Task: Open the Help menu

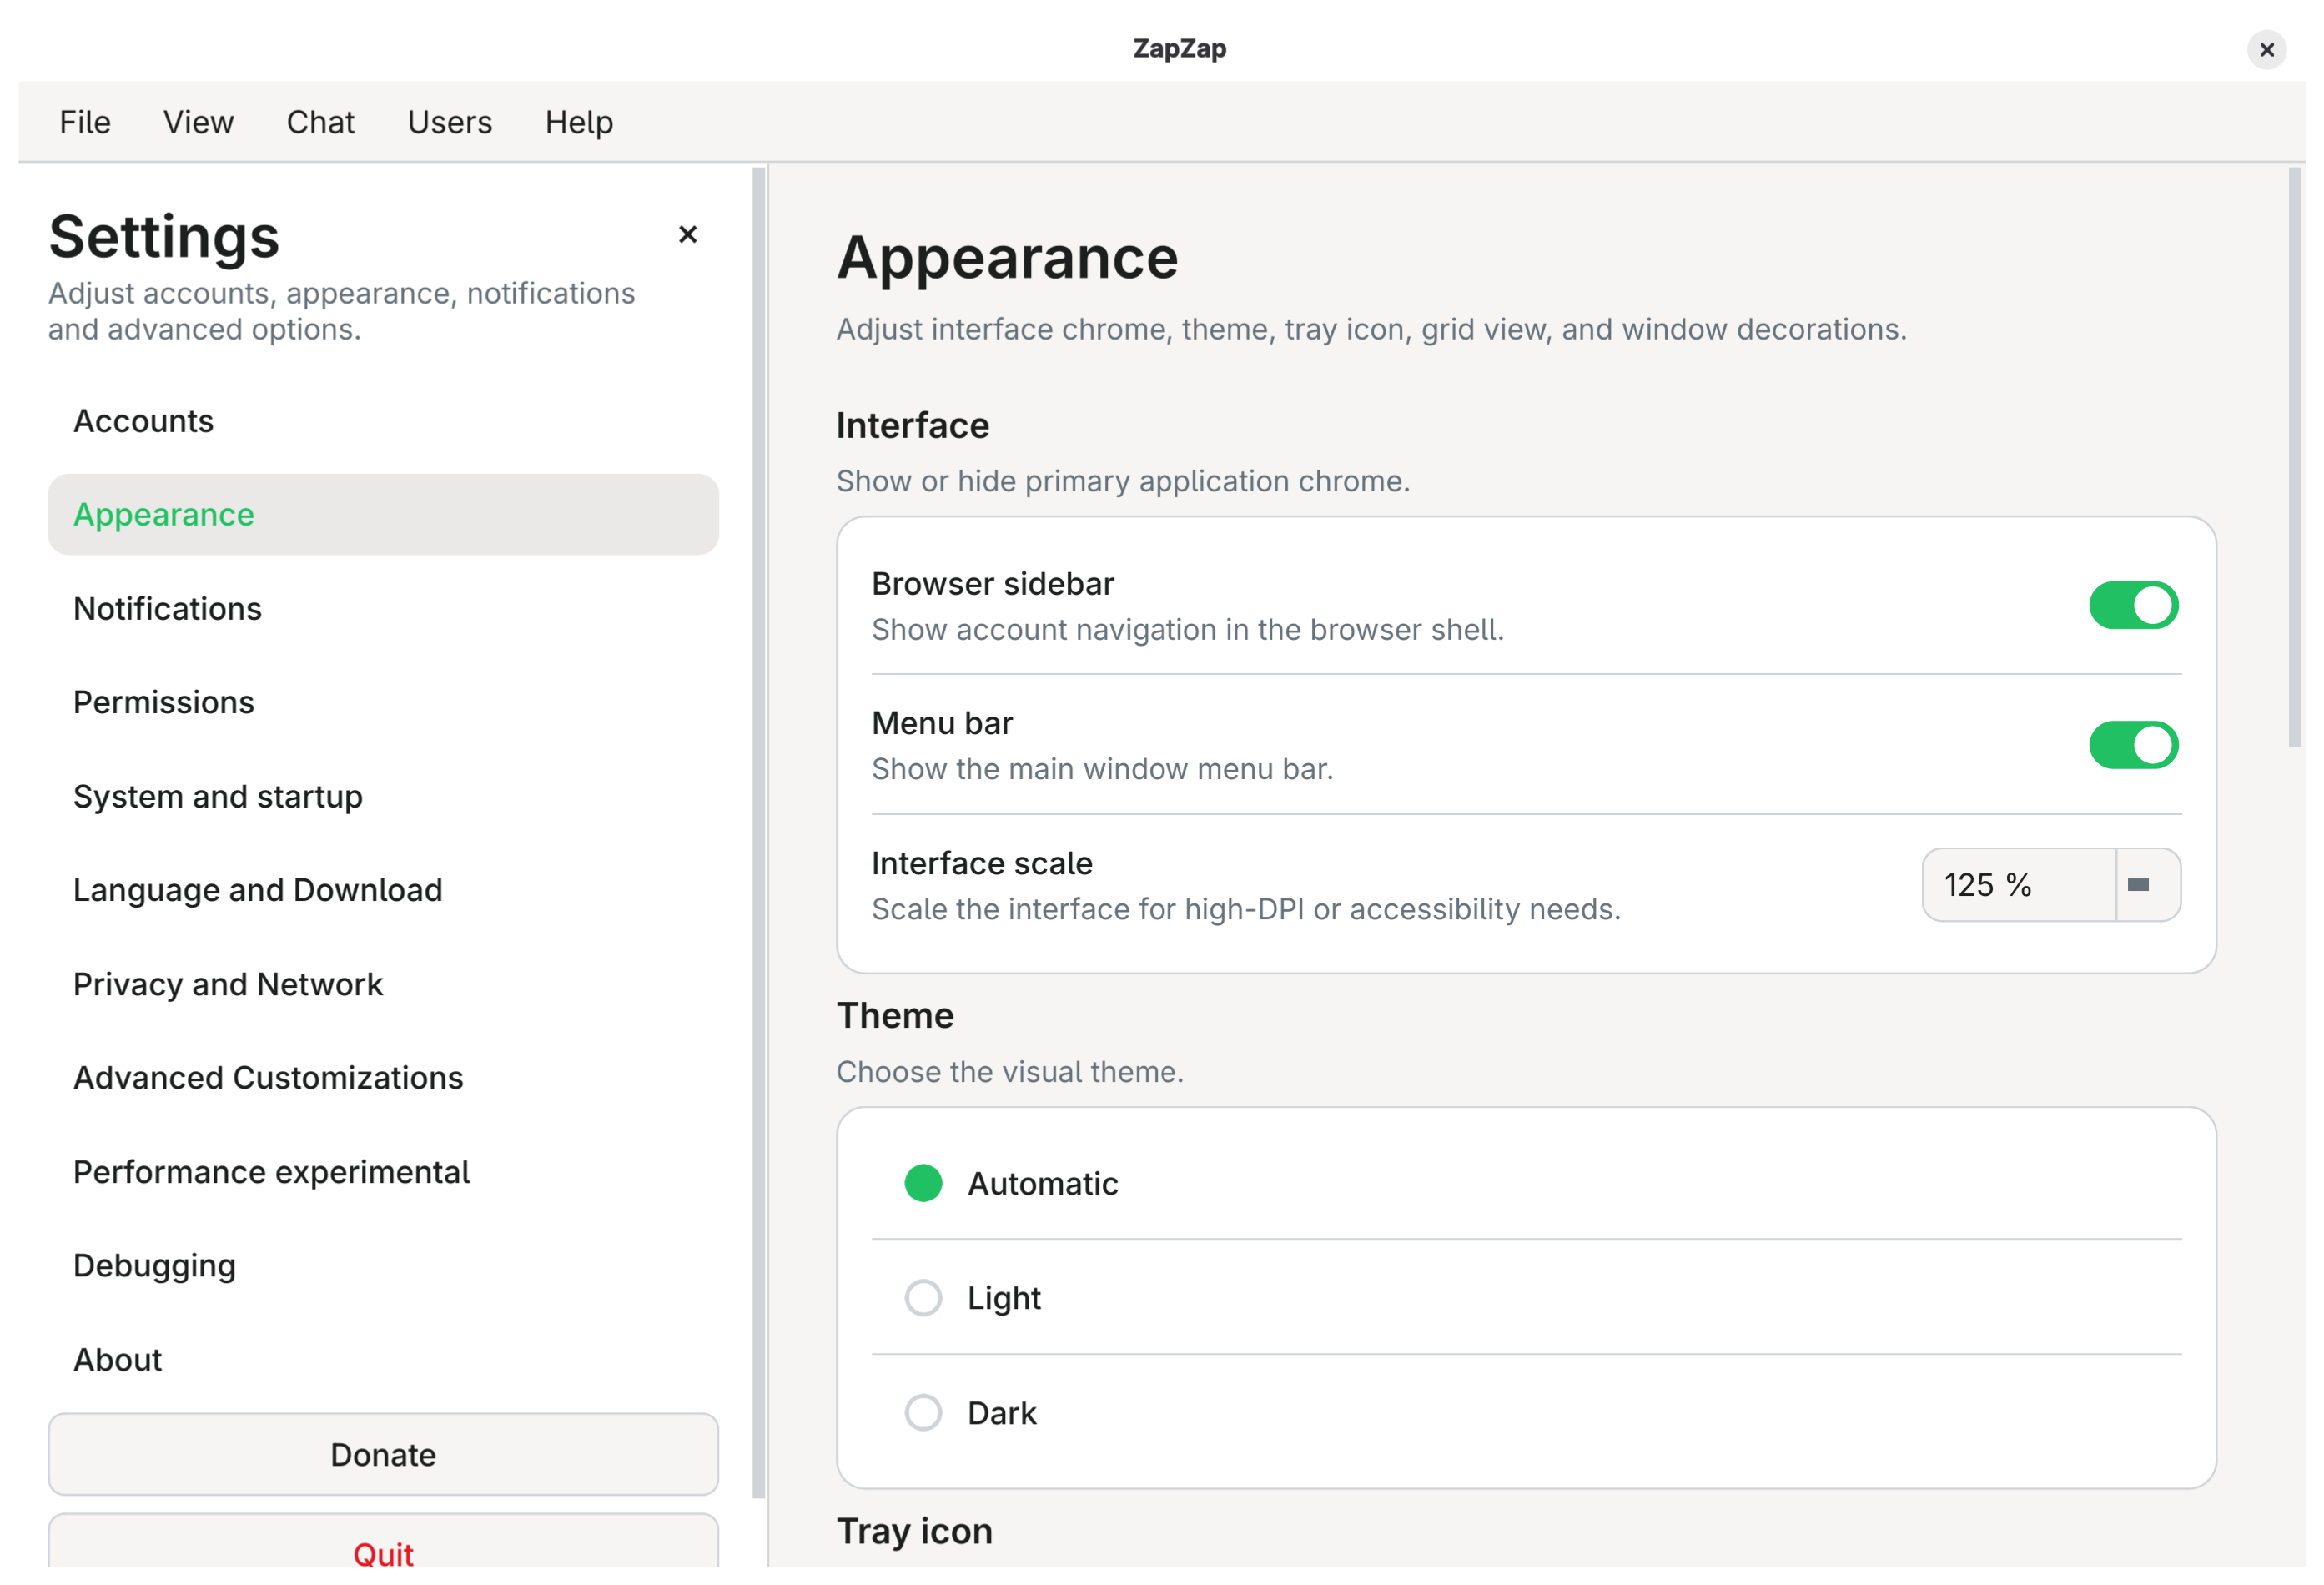Action: coord(579,122)
